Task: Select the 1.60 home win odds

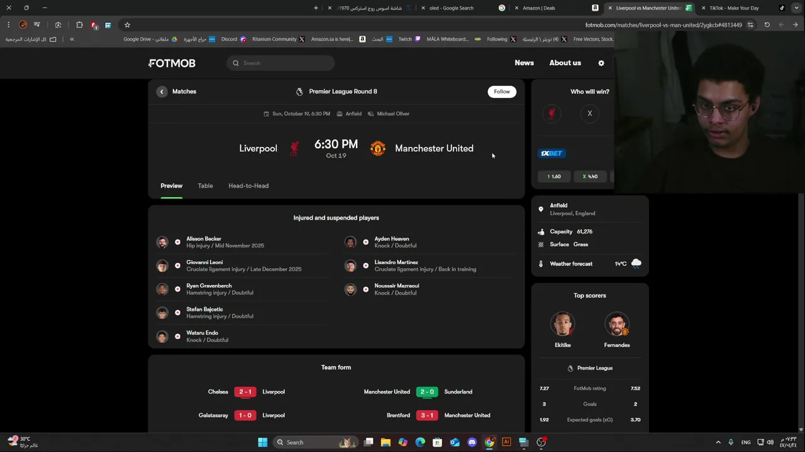Action: click(x=554, y=176)
